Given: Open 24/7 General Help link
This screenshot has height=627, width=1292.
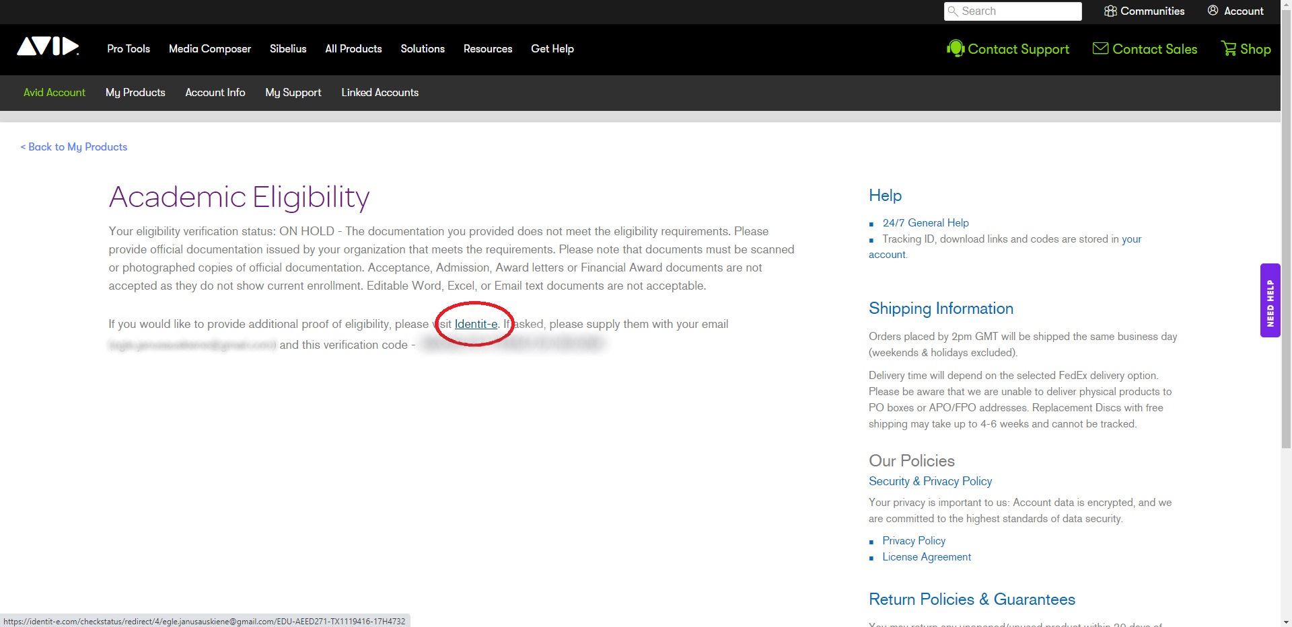Looking at the screenshot, I should [x=925, y=222].
